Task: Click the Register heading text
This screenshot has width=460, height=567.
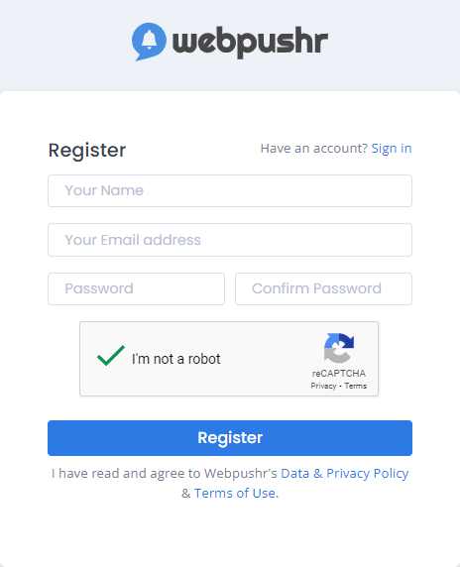Action: click(87, 150)
